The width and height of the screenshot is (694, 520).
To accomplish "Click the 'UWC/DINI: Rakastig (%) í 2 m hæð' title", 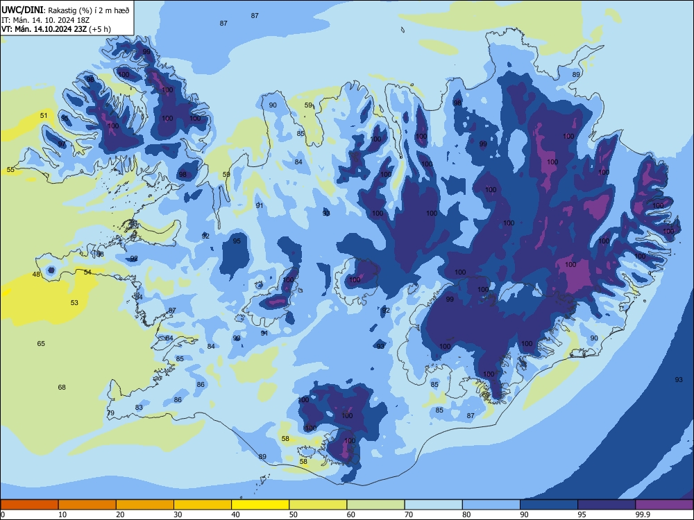I will click(x=65, y=10).
